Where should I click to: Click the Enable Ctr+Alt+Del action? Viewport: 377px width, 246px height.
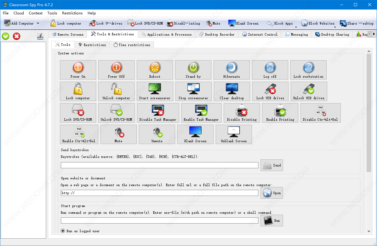click(x=79, y=134)
